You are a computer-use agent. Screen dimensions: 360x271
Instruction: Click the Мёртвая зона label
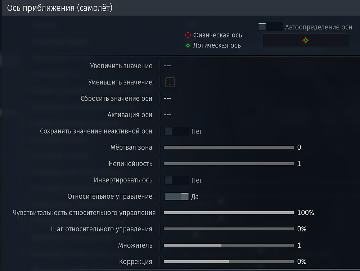[131, 147]
